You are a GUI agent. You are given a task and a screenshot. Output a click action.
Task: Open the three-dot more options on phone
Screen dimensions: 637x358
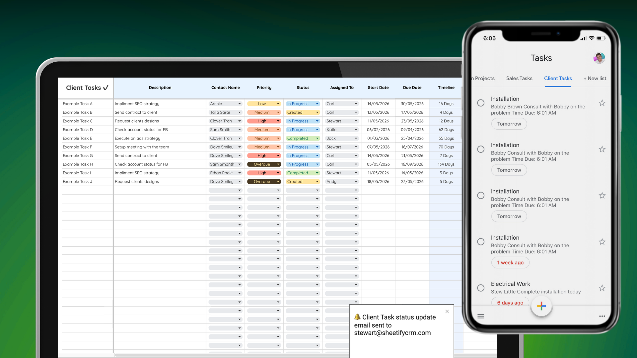point(602,316)
